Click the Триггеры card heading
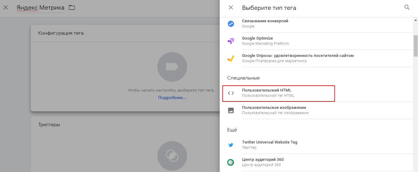The width and height of the screenshot is (418, 172). (x=49, y=125)
